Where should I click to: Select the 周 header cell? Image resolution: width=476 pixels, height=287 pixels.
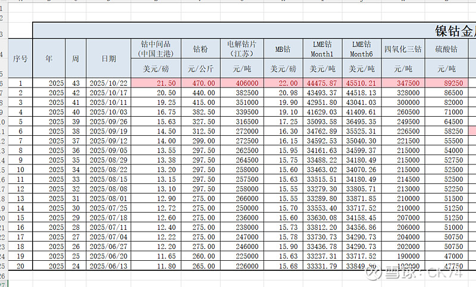[76, 58]
